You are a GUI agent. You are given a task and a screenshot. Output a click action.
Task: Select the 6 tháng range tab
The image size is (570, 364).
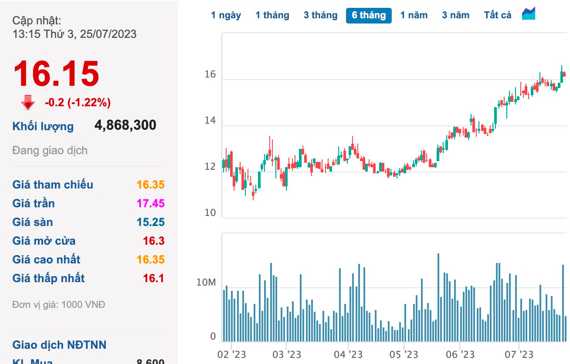[x=369, y=15]
